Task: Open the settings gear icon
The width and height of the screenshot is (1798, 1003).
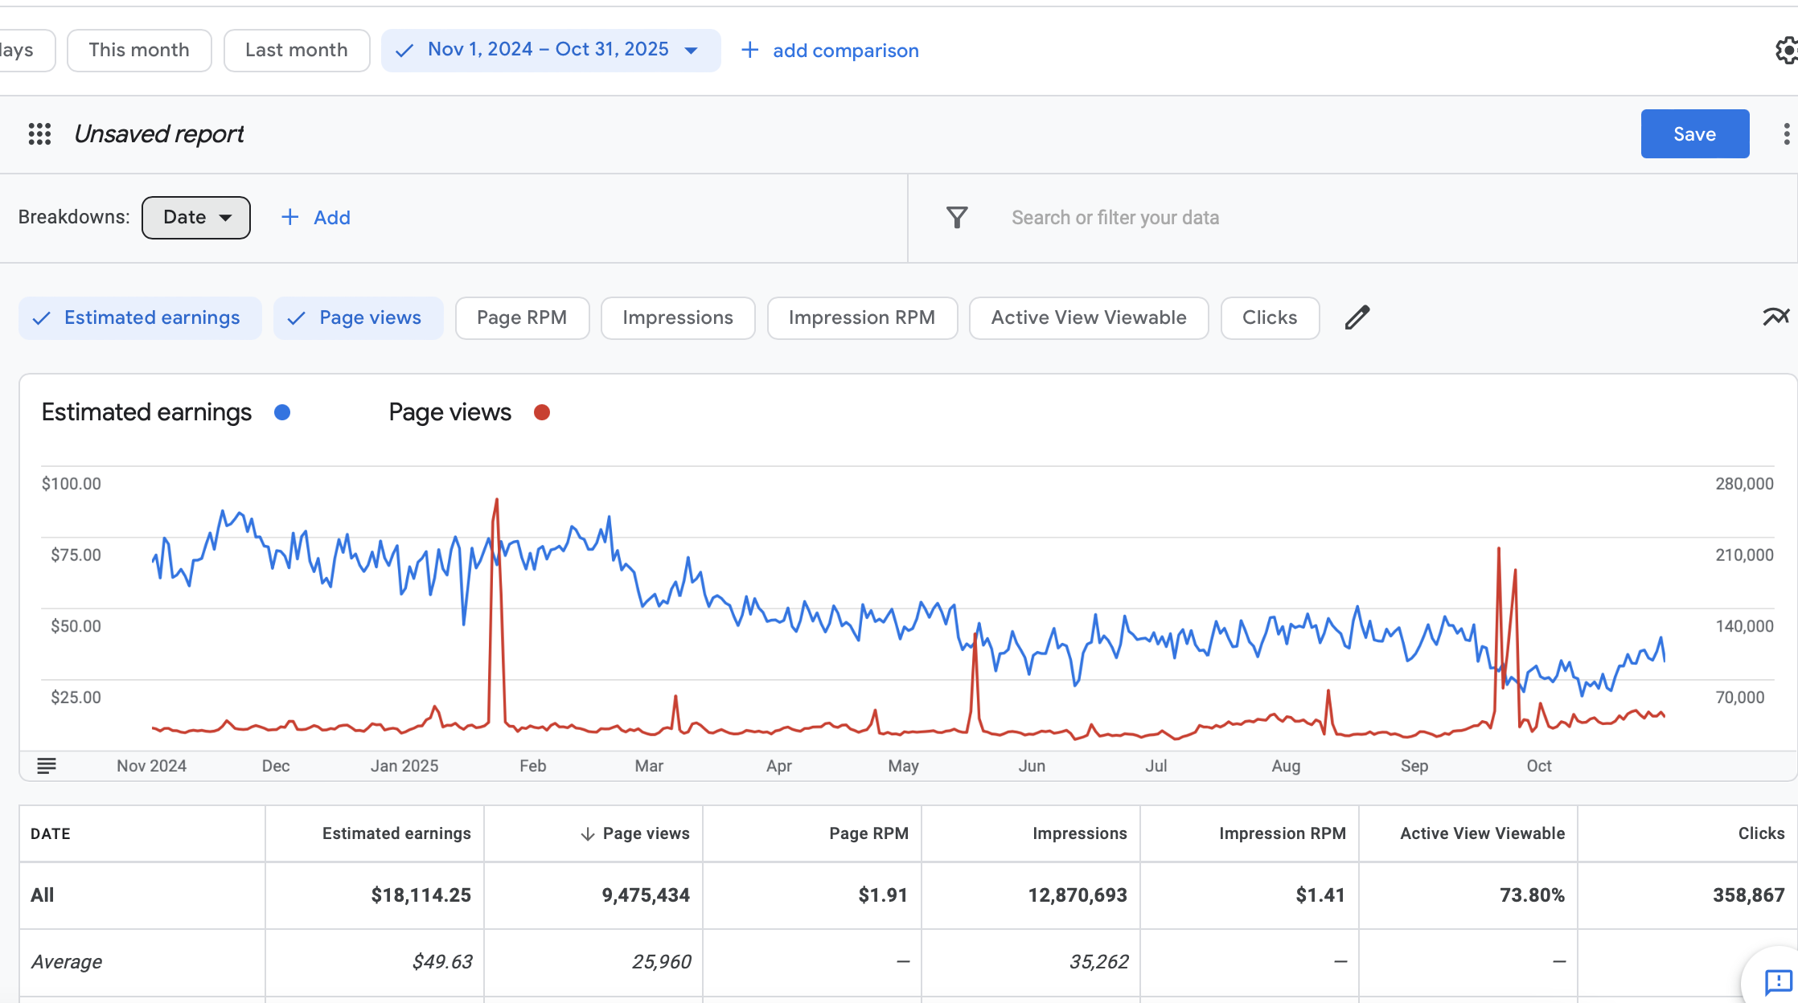Action: pos(1786,51)
